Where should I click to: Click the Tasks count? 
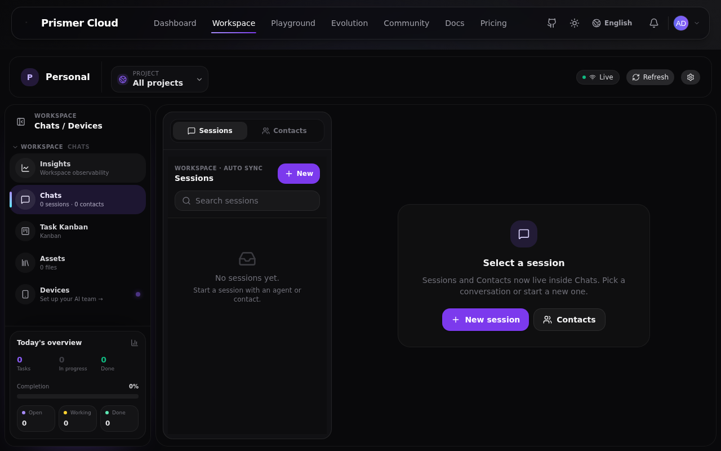20,360
